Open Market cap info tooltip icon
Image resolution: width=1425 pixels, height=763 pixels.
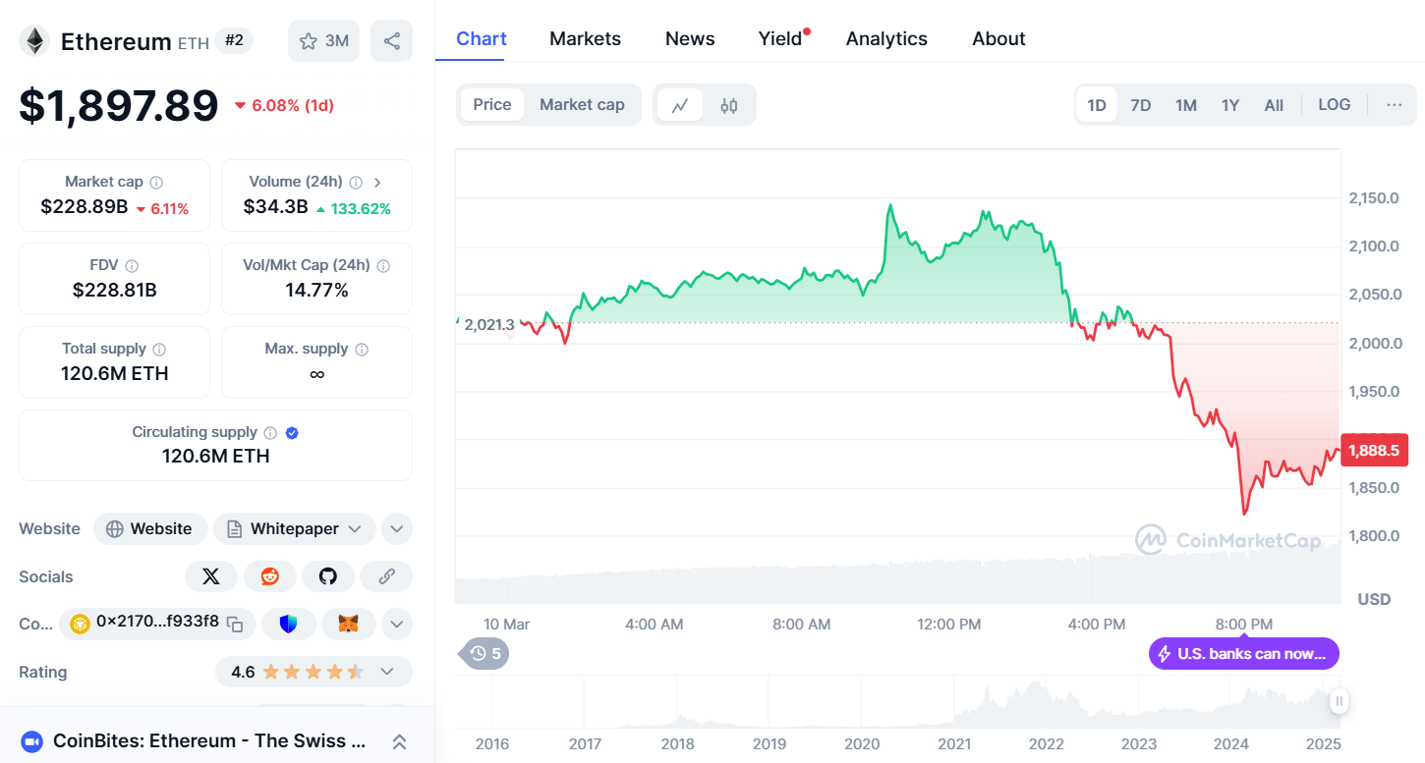point(156,182)
